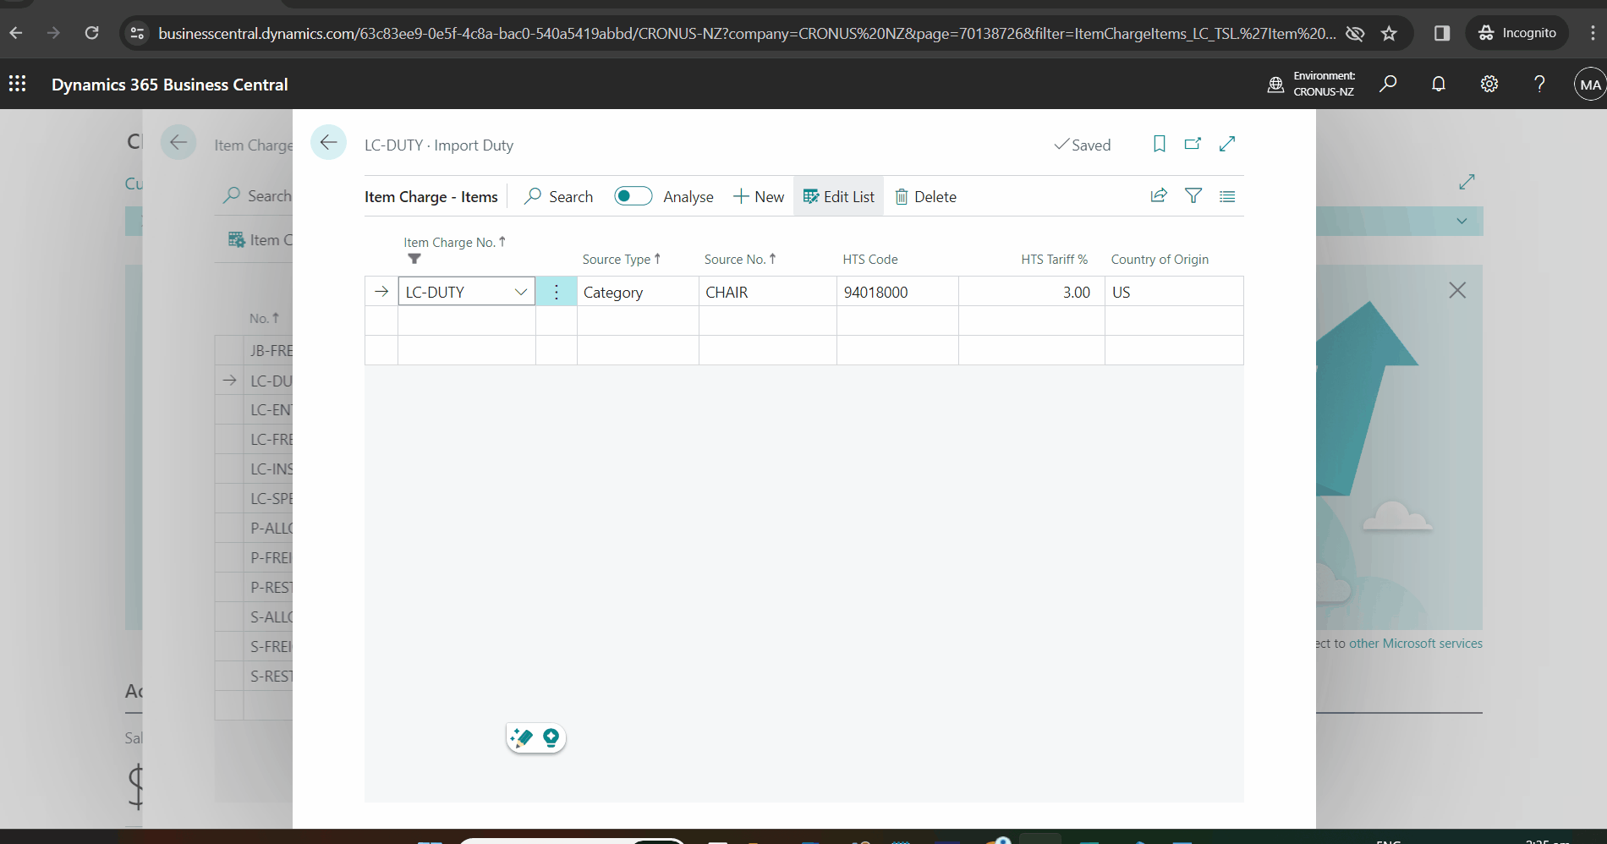Screen dimensions: 1607x844
Task: Open the Share options for the list
Action: tap(1158, 195)
